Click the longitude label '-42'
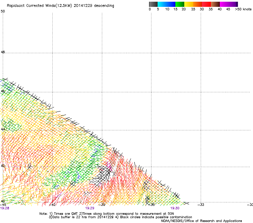Viewport: 253px width, 223px height. pyautogui.click(x=52, y=205)
